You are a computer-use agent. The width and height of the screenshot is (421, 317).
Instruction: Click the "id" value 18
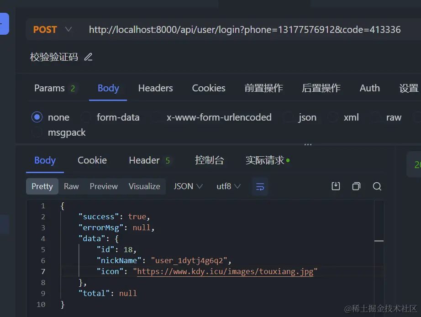coord(128,249)
